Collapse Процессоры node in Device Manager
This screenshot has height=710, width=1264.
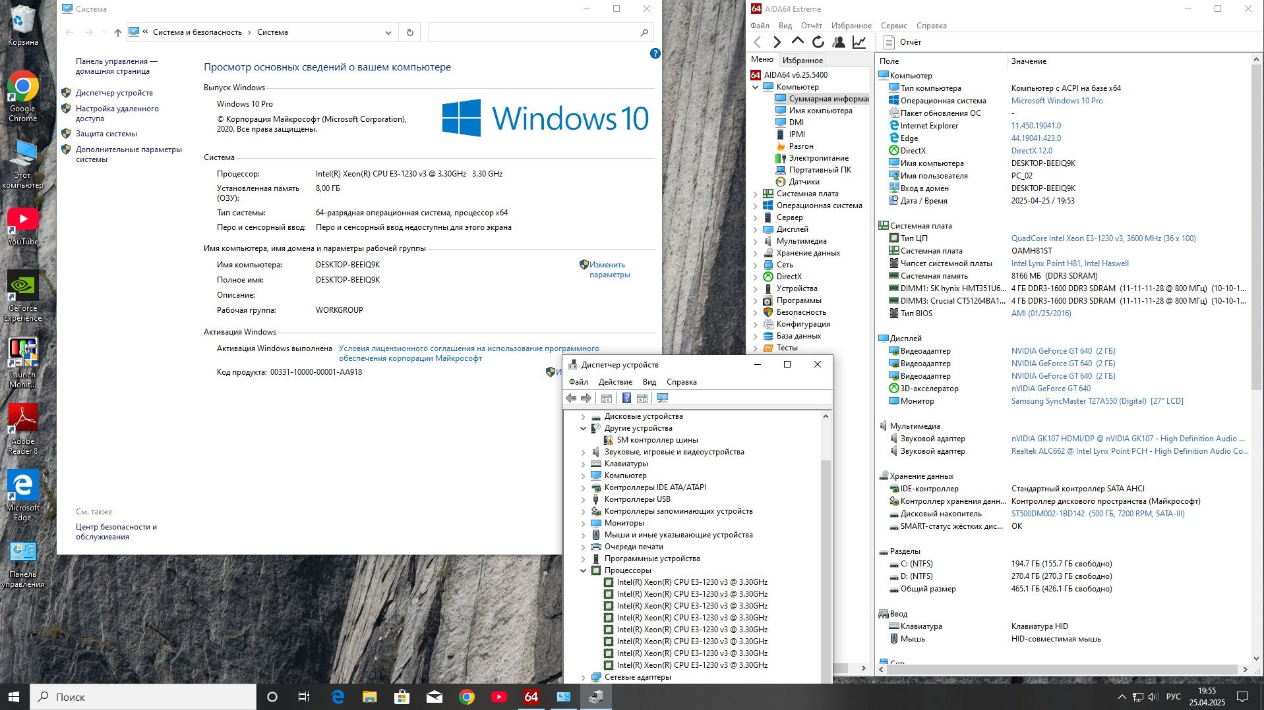coord(583,570)
